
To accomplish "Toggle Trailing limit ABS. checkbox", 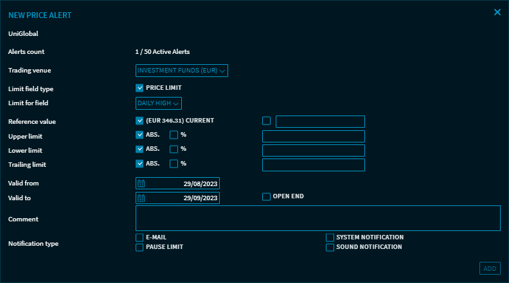I will click(x=139, y=164).
